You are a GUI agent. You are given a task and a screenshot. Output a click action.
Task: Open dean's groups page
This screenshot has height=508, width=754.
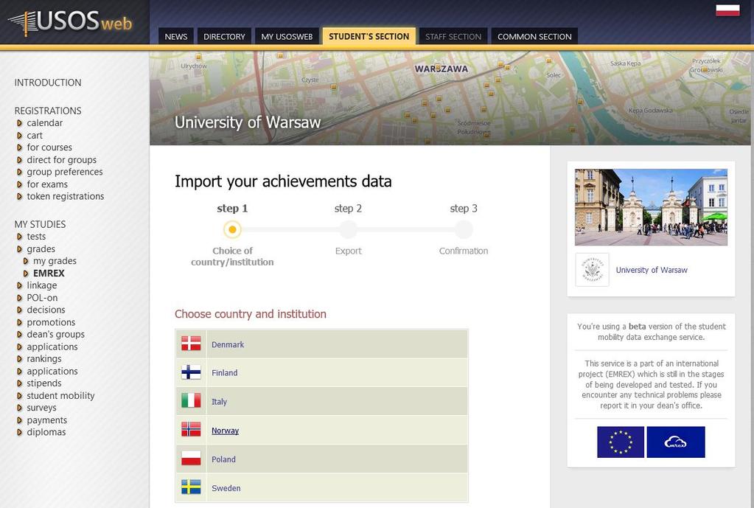56,334
